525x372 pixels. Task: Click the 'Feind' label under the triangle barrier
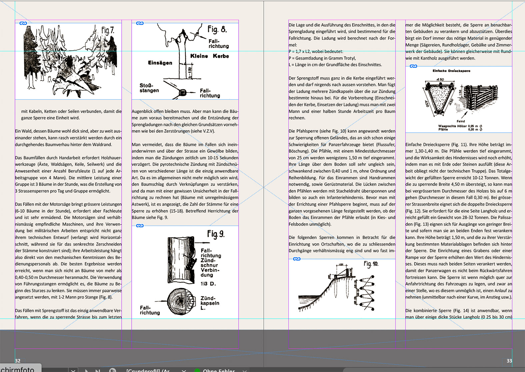461,121
